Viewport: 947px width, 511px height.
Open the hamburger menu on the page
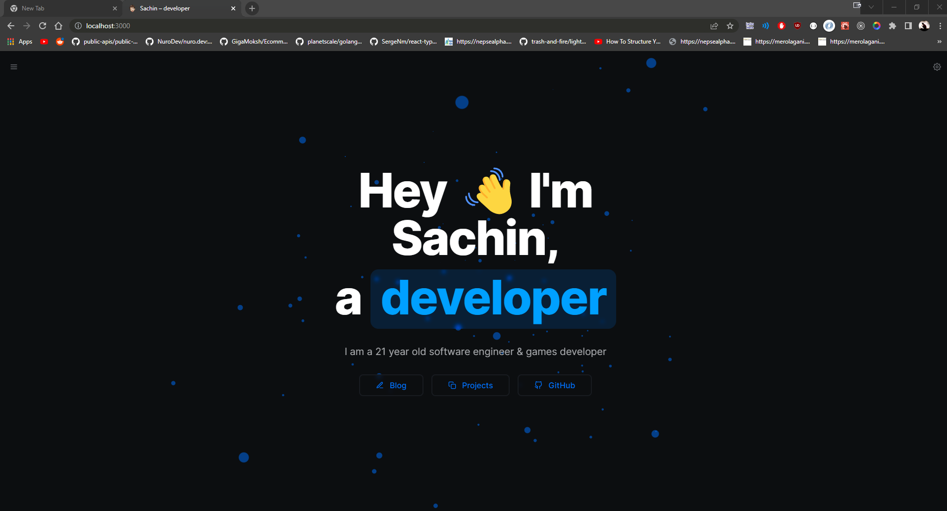tap(13, 66)
